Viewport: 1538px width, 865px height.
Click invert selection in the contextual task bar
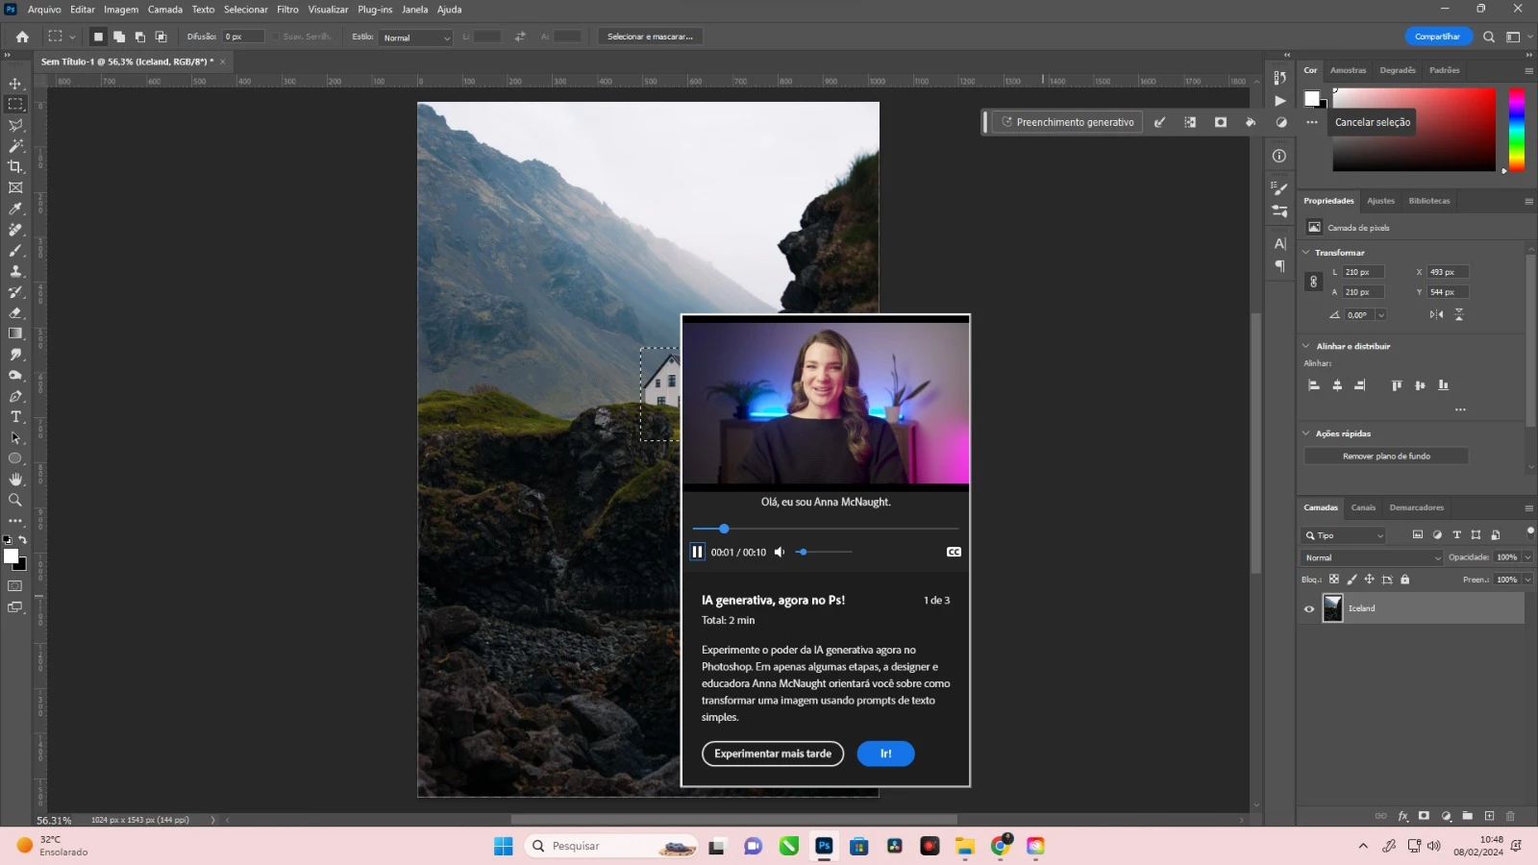(x=1190, y=122)
